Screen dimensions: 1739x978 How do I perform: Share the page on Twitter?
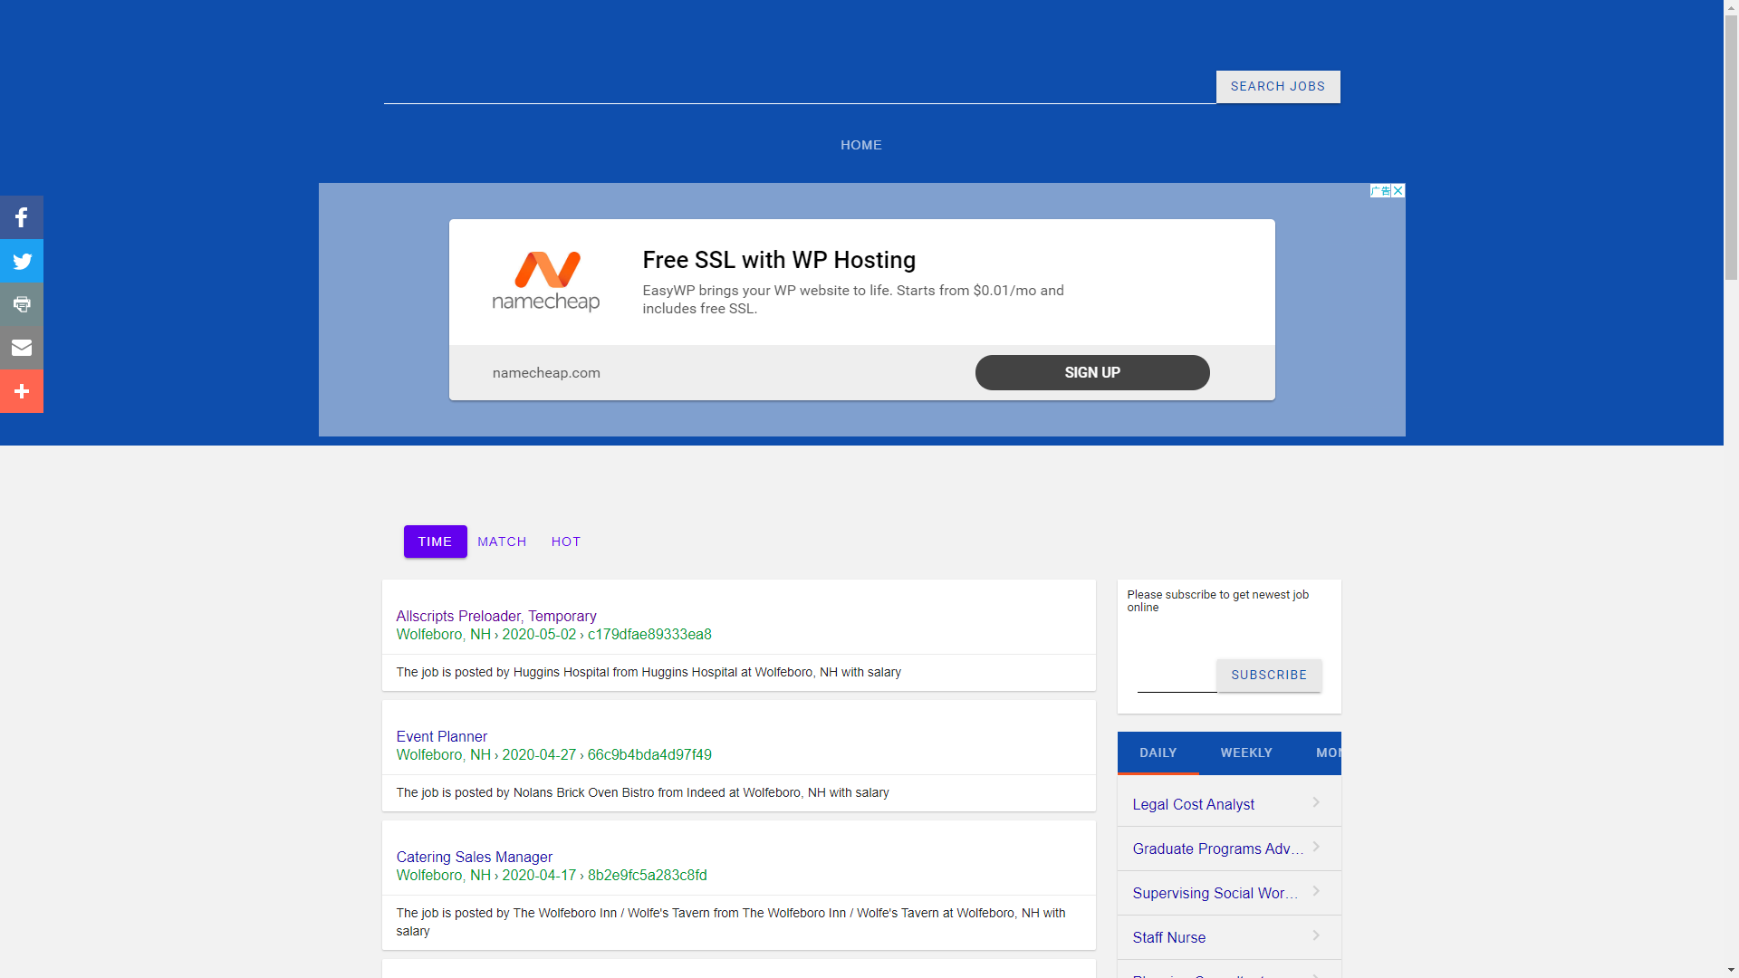[x=21, y=261]
